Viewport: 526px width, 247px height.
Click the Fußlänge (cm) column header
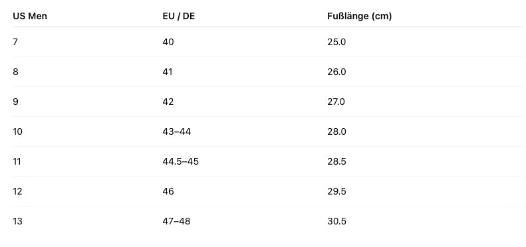[x=359, y=16]
